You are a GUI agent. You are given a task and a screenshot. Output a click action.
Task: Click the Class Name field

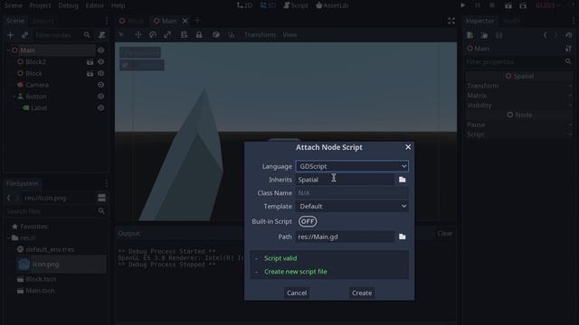pyautogui.click(x=352, y=192)
